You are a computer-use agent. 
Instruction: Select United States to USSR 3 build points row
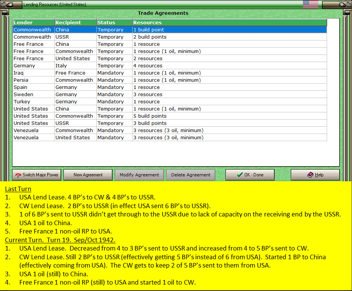pos(170,123)
